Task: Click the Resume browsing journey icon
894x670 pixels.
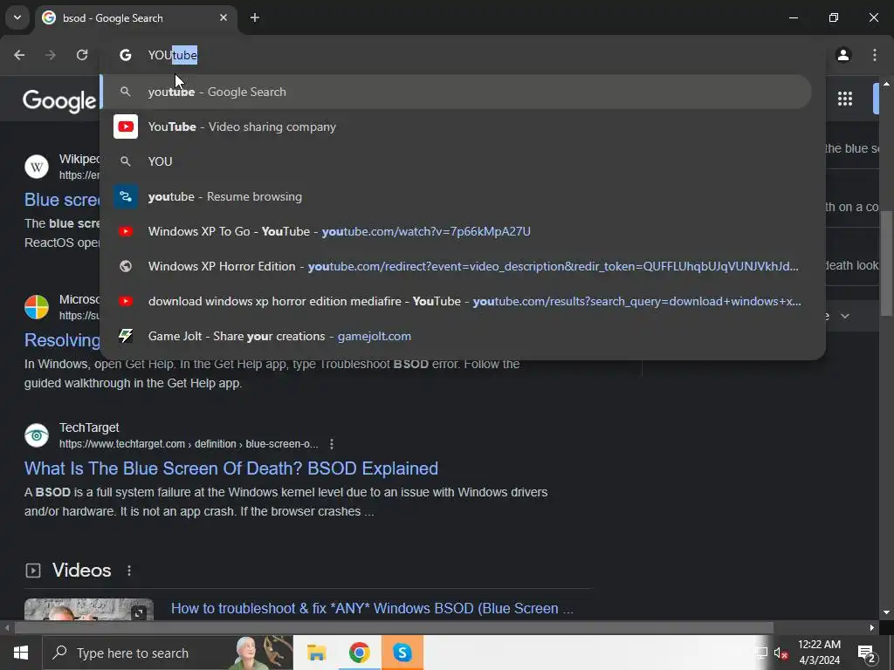Action: click(x=126, y=196)
